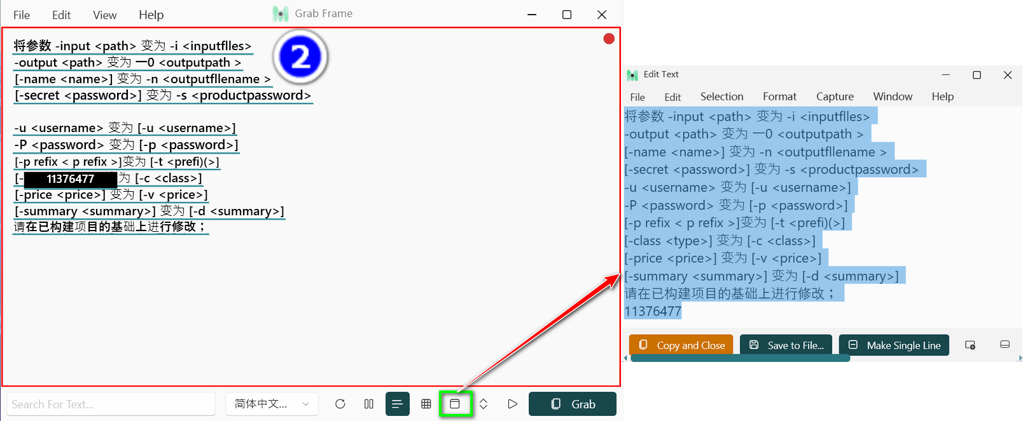Click the green-highlighted Edit Text window icon
1025x421 pixels.
(455, 404)
